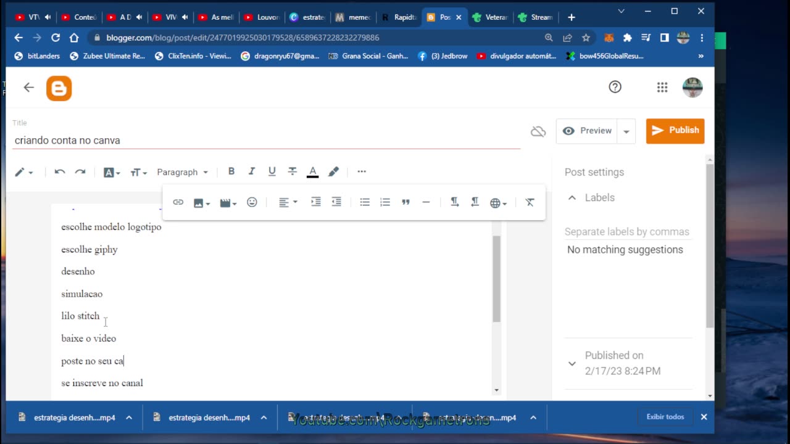The width and height of the screenshot is (790, 444).
Task: Open the Grana Social bookmark
Action: click(368, 56)
